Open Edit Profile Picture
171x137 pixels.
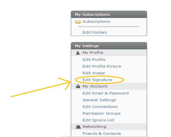[102, 66]
